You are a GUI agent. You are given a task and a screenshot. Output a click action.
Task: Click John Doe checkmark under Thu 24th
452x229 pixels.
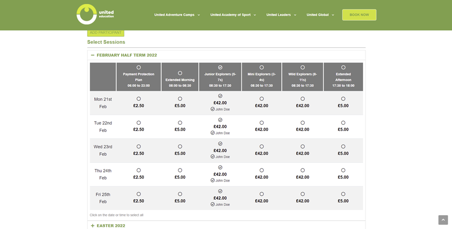[213, 181]
